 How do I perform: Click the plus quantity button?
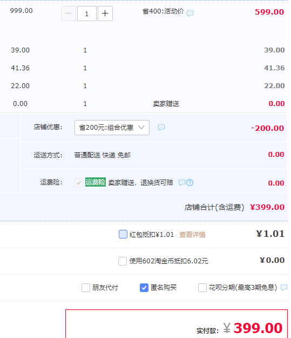coord(105,14)
